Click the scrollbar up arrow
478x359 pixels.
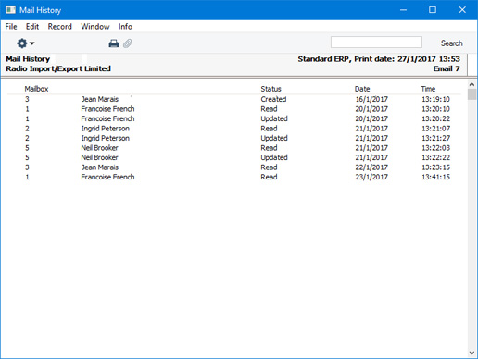click(472, 84)
